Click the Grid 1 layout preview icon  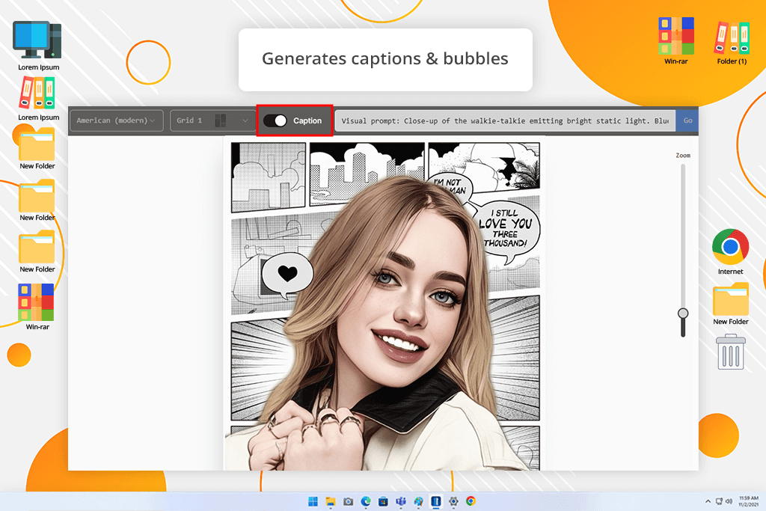pyautogui.click(x=221, y=120)
